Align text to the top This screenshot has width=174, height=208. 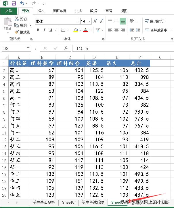click(110, 20)
